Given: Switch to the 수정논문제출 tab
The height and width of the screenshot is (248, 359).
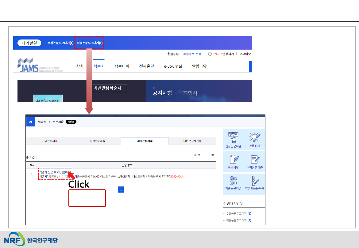Looking at the screenshot, I should [x=97, y=141].
